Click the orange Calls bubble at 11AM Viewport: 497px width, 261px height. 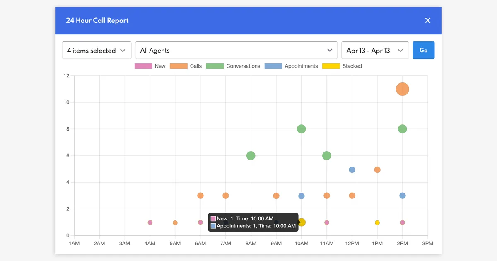coord(327,196)
